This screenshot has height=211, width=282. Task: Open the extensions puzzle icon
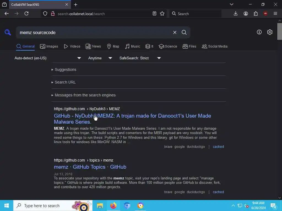[256, 14]
